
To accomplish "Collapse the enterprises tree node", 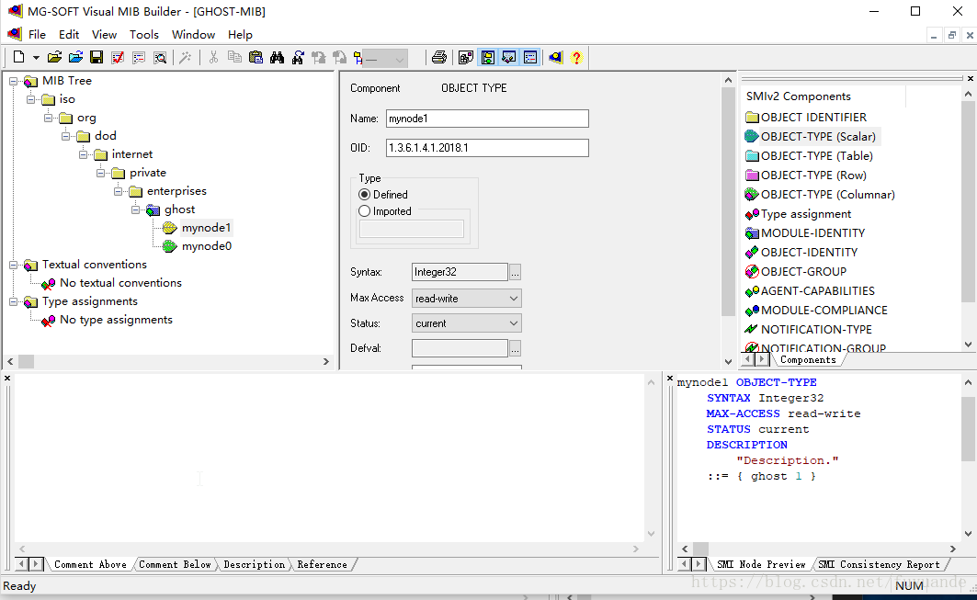I will pos(118,191).
